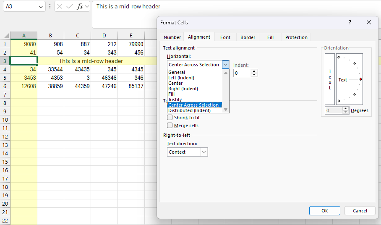This screenshot has width=381, height=225.
Task: Expand the formula bar chevron
Action: 87,7
